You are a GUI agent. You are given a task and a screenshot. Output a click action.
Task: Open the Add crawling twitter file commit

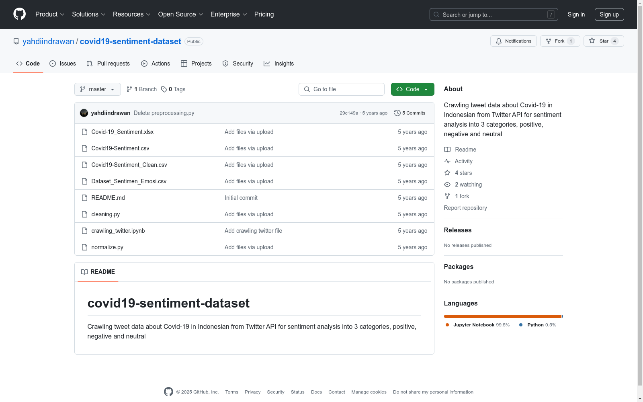tap(253, 231)
